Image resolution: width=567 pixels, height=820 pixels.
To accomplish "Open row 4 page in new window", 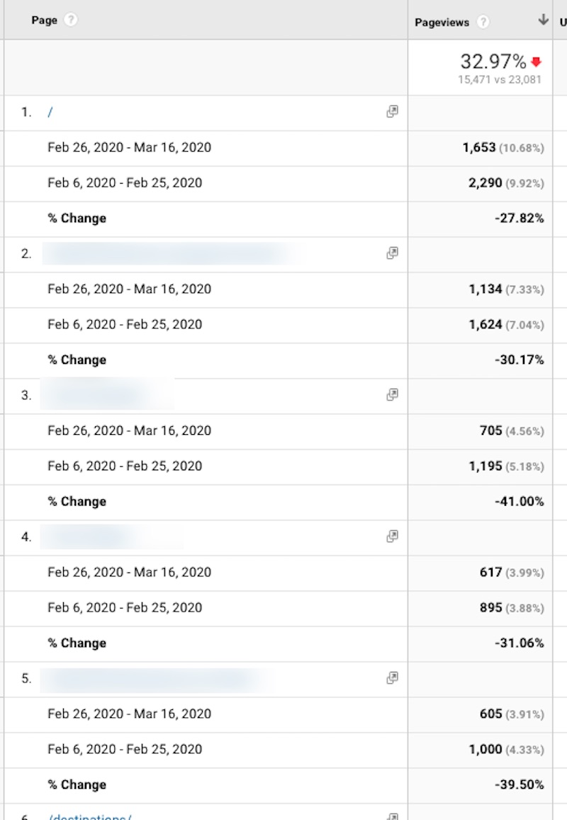I will click(392, 537).
